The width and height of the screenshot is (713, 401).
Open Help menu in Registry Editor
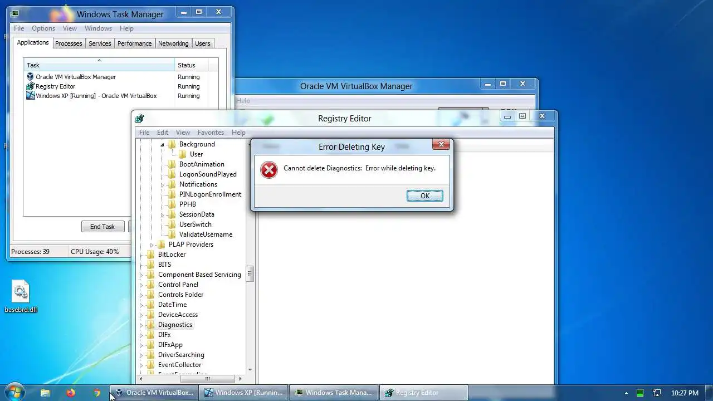[x=238, y=133]
